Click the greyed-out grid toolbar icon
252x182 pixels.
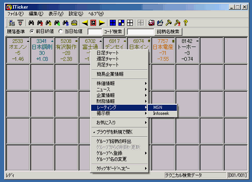pos(140,23)
